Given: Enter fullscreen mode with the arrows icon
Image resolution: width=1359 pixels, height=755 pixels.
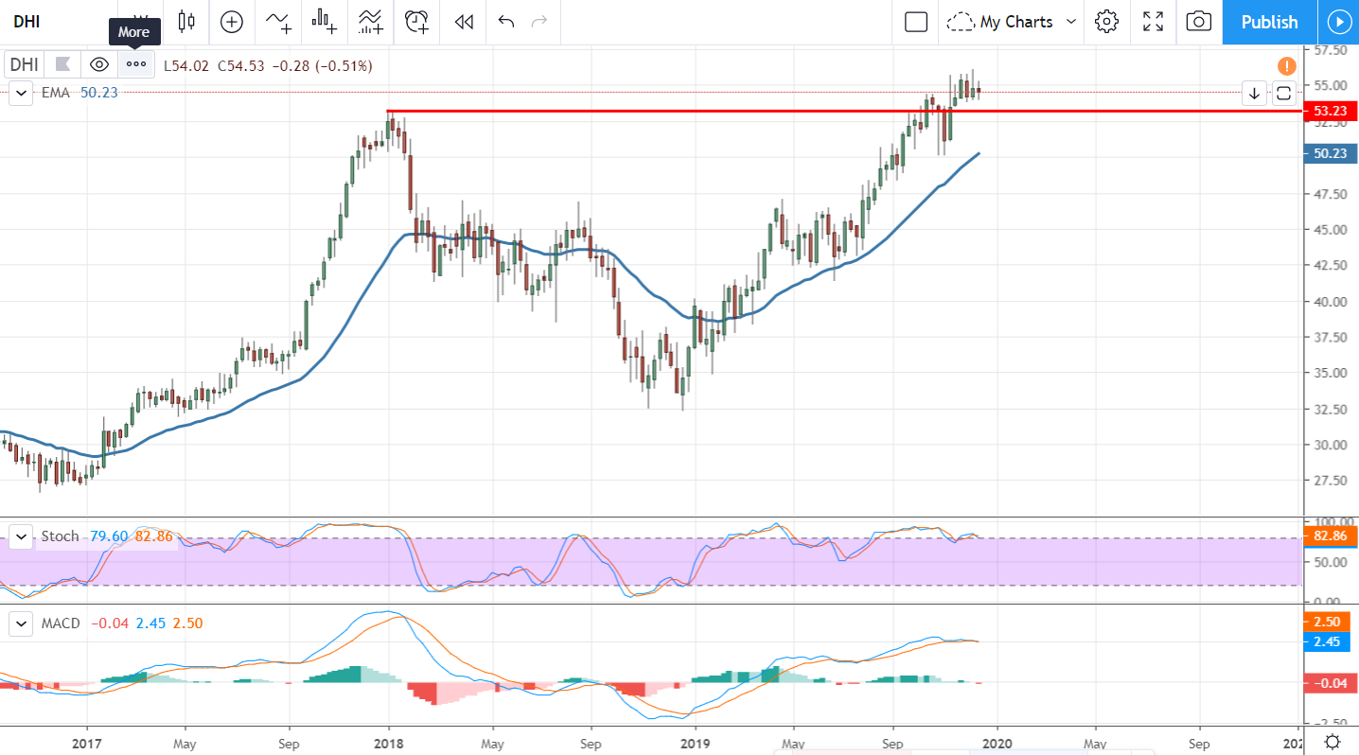Looking at the screenshot, I should pyautogui.click(x=1153, y=22).
